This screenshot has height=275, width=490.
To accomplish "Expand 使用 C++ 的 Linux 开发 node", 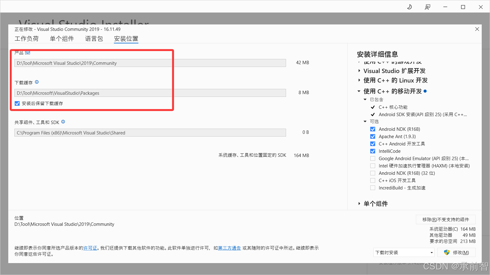I will pos(359,80).
